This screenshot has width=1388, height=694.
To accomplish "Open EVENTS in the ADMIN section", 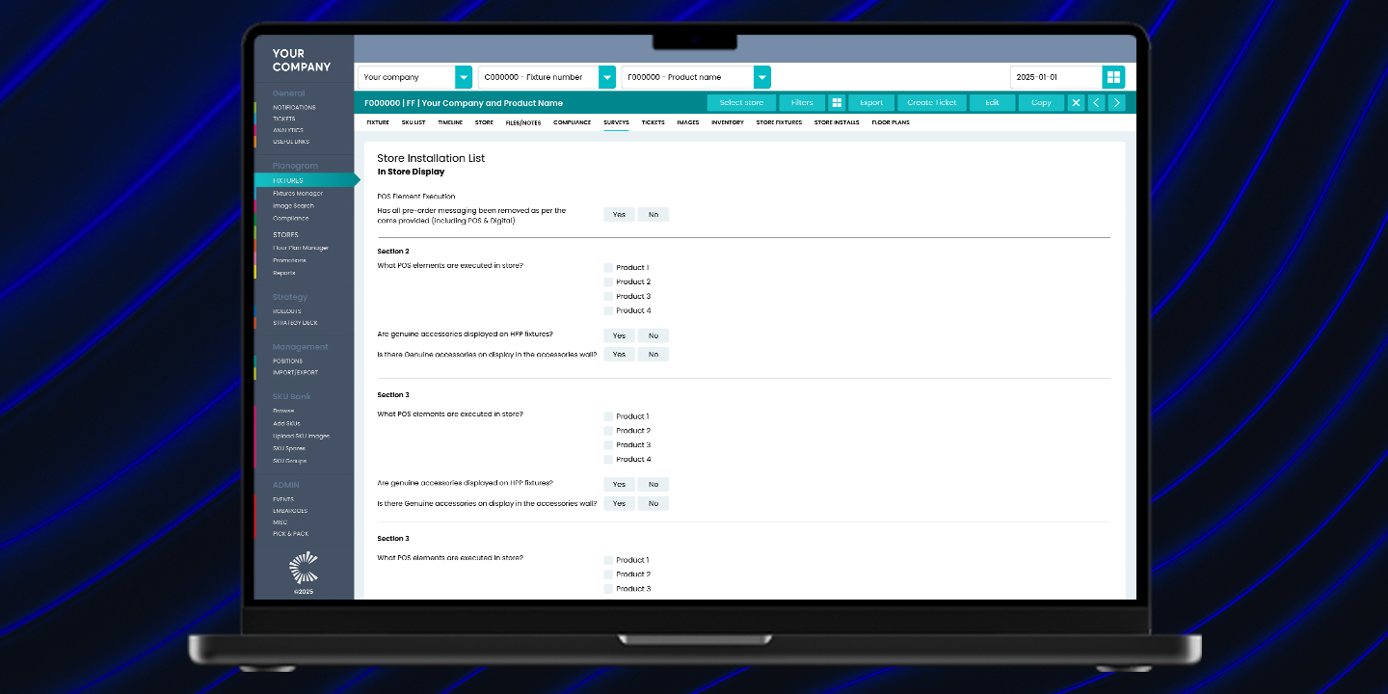I will (283, 499).
